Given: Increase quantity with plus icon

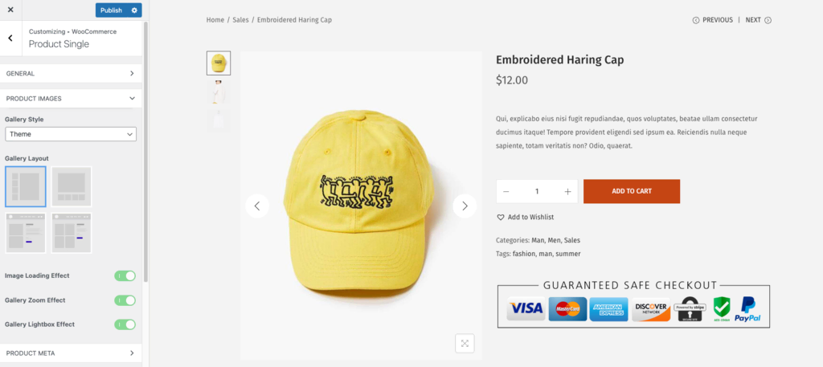Looking at the screenshot, I should (x=567, y=191).
